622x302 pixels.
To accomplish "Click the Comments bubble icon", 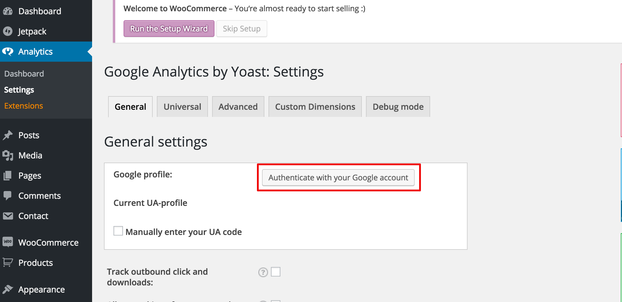I will pyautogui.click(x=8, y=195).
